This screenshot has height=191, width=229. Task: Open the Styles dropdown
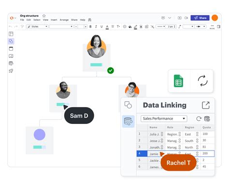click(x=37, y=27)
